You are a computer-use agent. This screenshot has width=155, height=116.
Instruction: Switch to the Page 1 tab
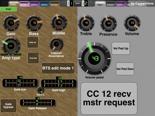[100, 4]
